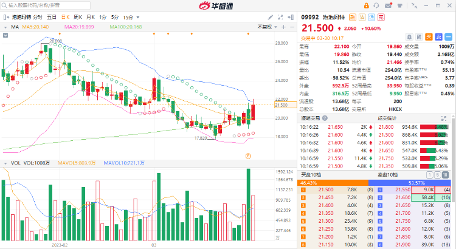This screenshot has height=249, width=456.
Task: Open the messages envelope icon
Action: (389, 5)
